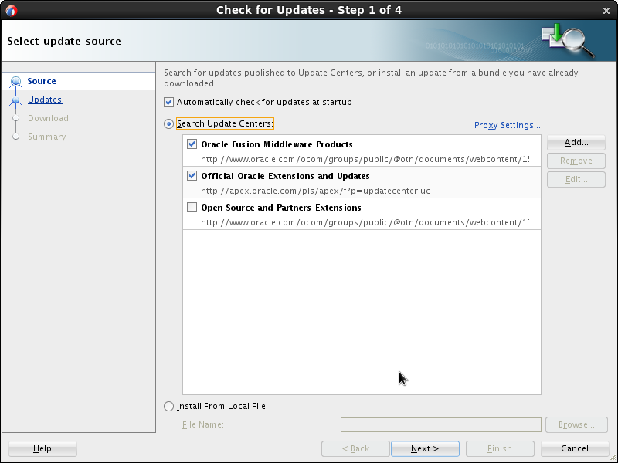Click the File Name label

coord(203,425)
